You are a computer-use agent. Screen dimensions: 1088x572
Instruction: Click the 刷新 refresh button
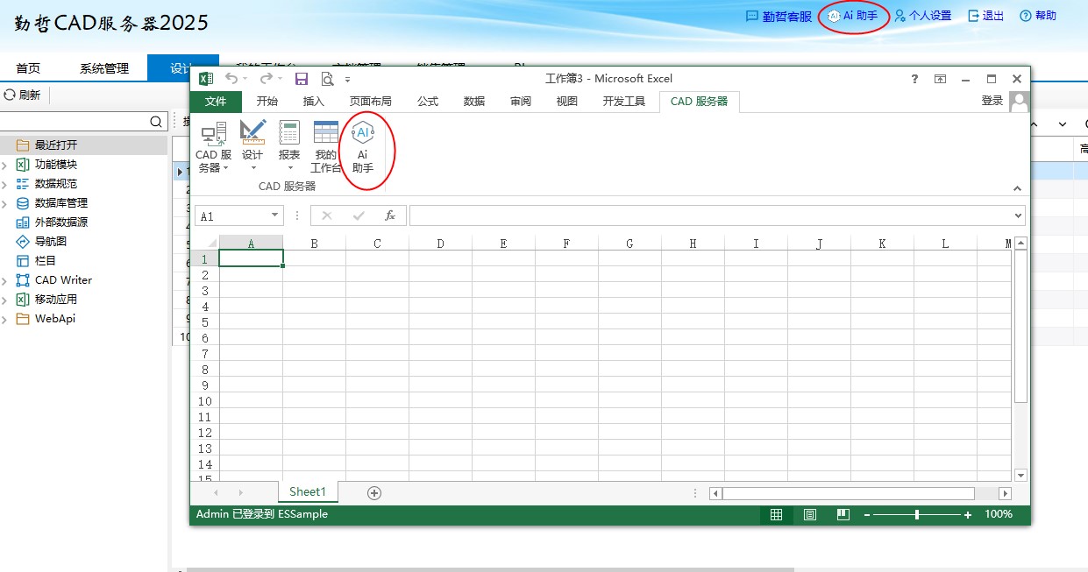(x=23, y=95)
